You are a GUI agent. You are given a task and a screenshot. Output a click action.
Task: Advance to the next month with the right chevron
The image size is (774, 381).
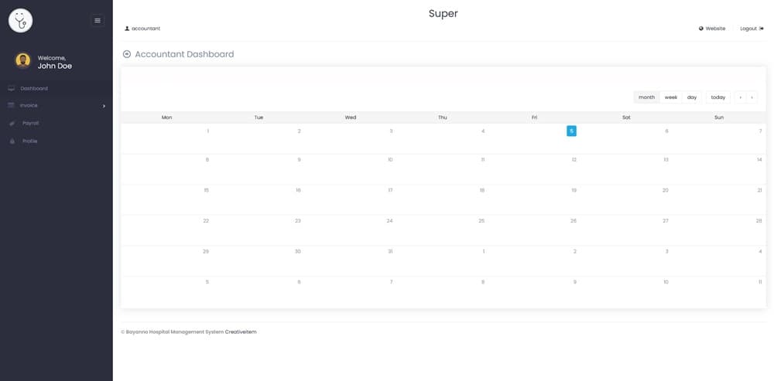(x=752, y=97)
